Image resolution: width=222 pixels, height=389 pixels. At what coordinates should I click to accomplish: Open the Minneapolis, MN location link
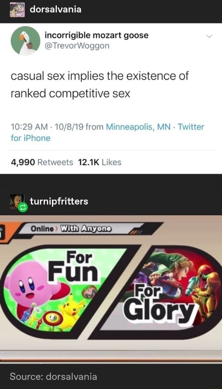coord(138,127)
